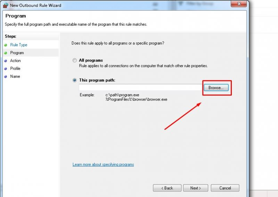Click the blue bullet beside Profile step
Screen dimensions: 278x197
[6, 69]
